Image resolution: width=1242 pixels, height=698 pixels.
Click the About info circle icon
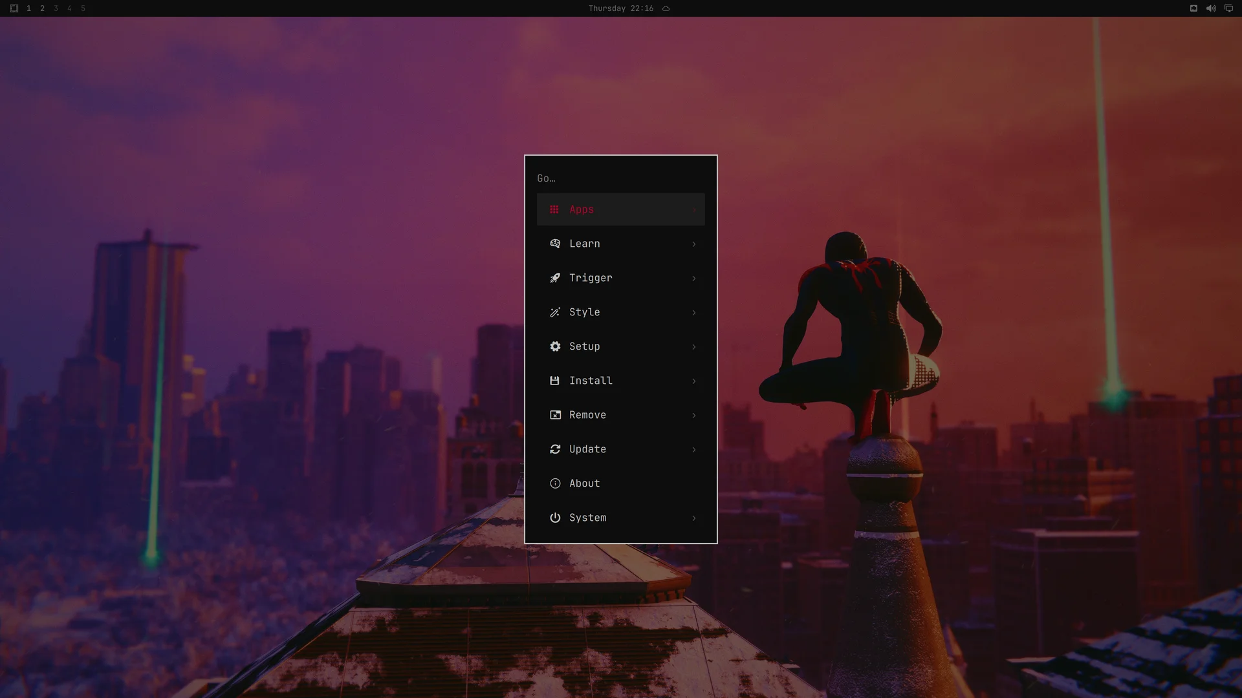(x=555, y=483)
